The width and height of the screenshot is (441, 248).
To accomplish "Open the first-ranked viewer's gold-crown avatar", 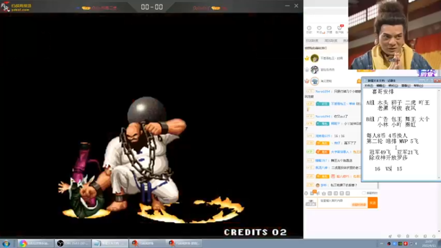I will pyautogui.click(x=314, y=58).
